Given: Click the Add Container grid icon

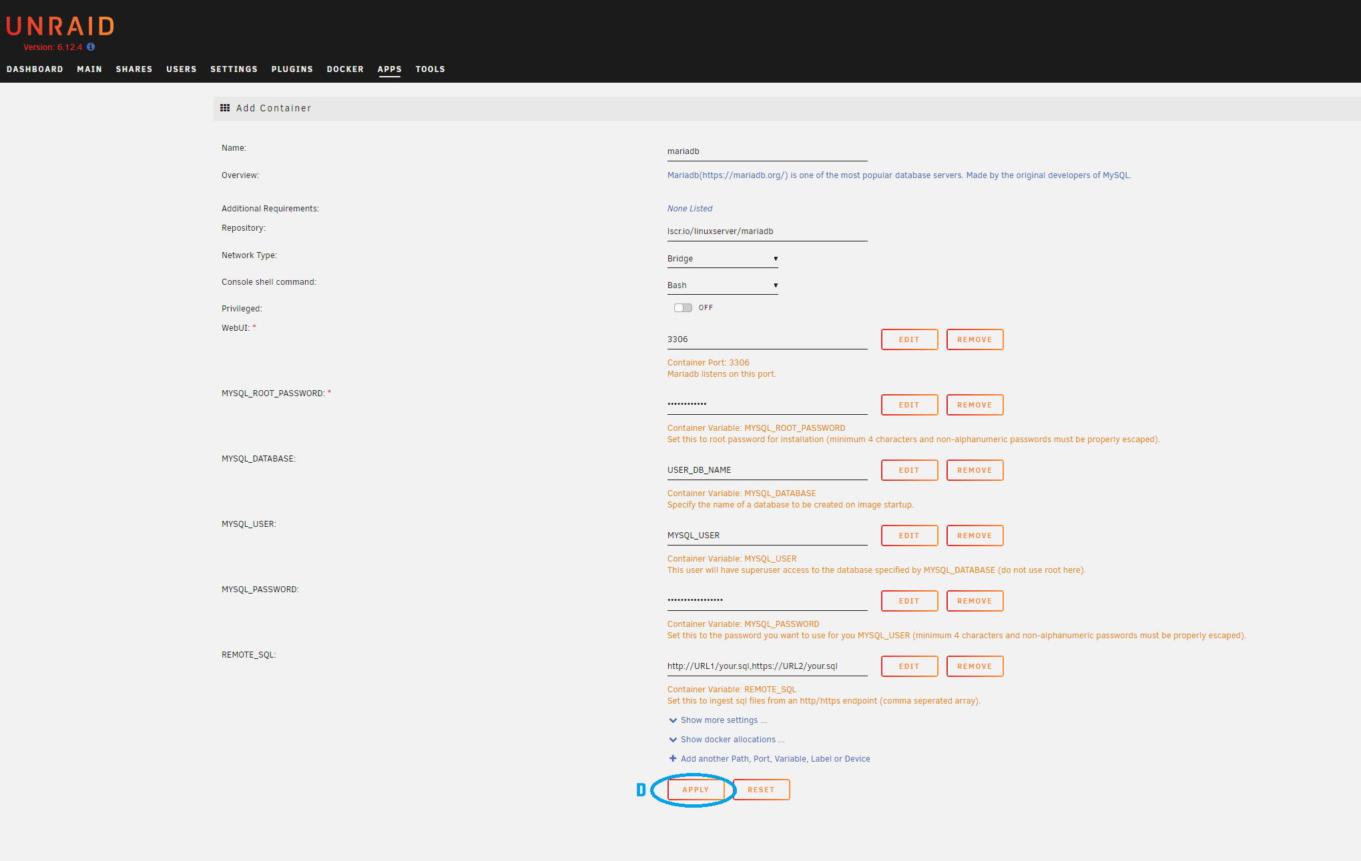Looking at the screenshot, I should [225, 107].
